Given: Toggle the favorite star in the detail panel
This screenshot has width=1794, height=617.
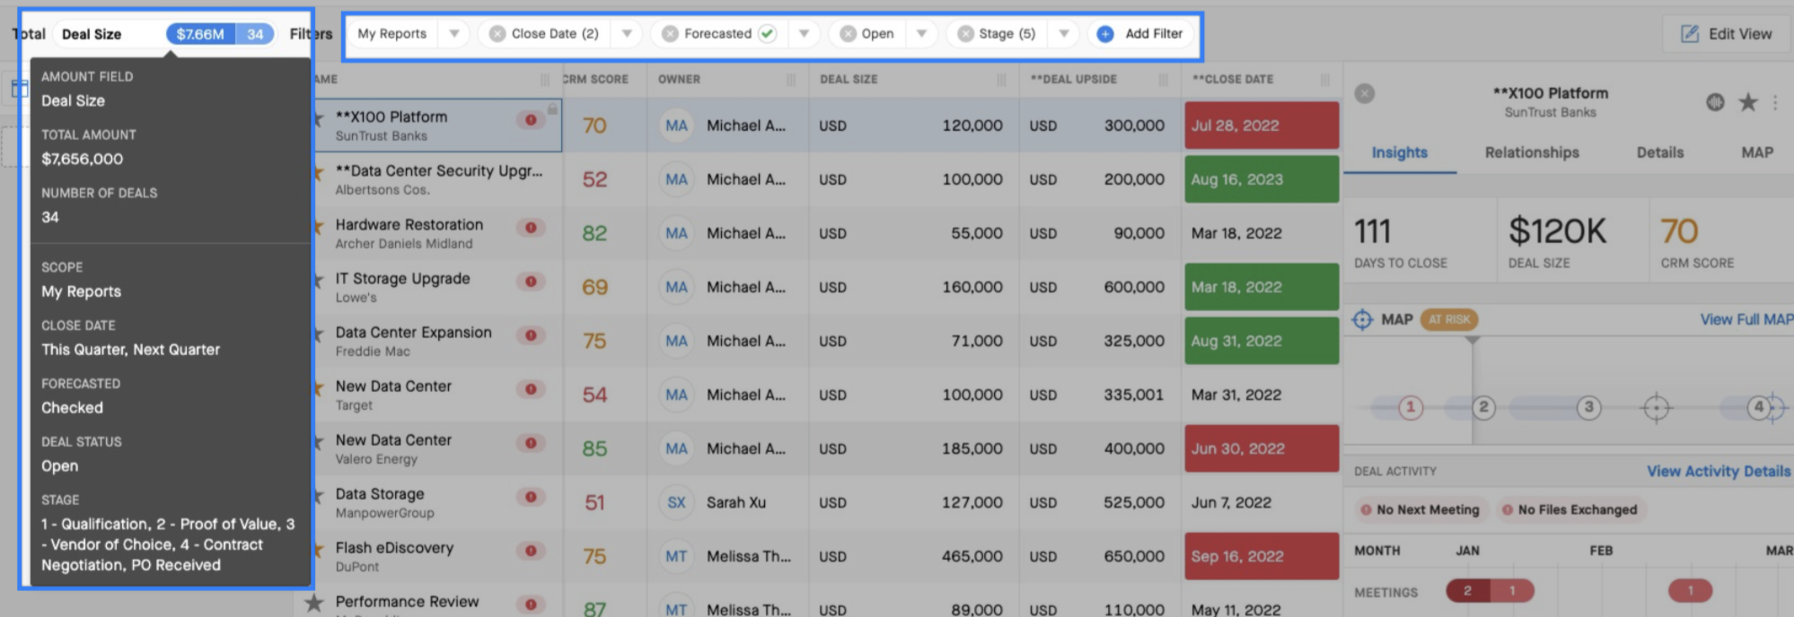Looking at the screenshot, I should [1747, 102].
